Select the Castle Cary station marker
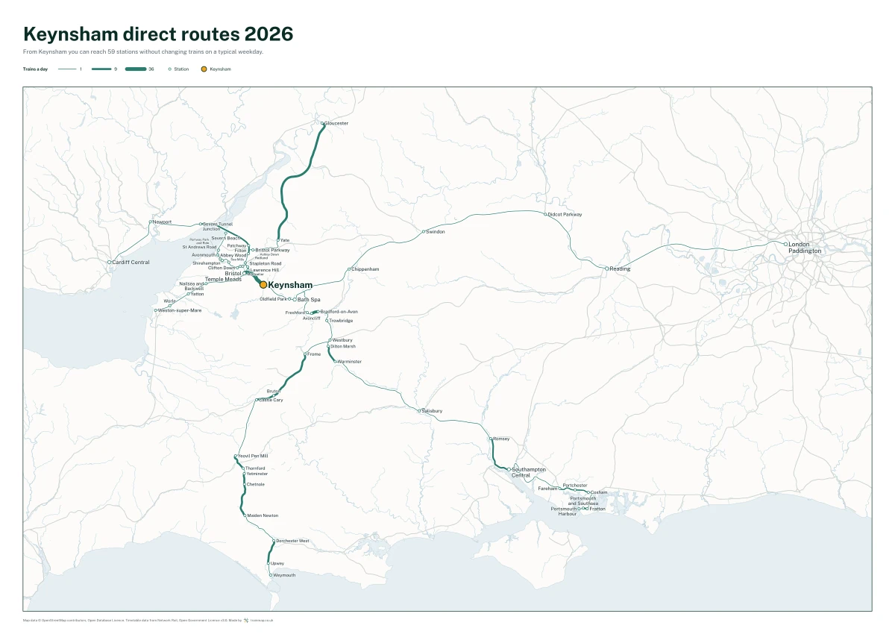The image size is (895, 640). (257, 400)
